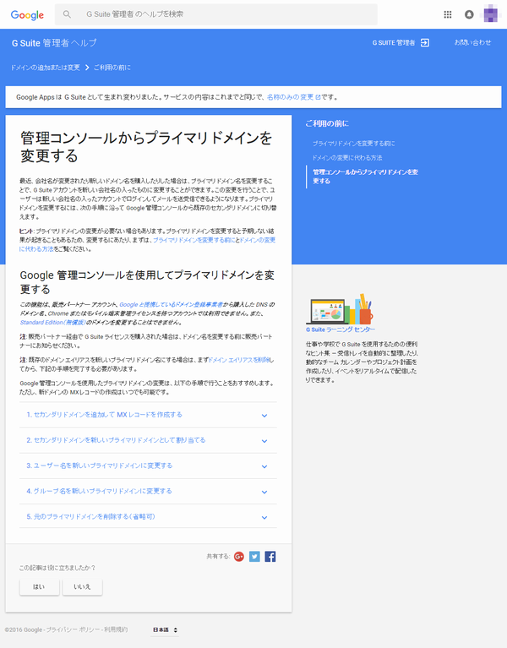Open the G SUITE 管理者 console link
The image size is (507, 648).
coord(394,42)
